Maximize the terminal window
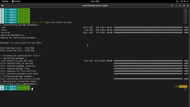The height and width of the screenshot is (107, 190). [184, 5]
